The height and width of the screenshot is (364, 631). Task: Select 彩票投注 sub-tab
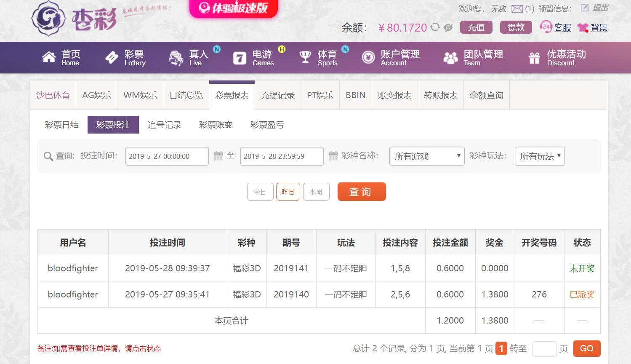(113, 125)
